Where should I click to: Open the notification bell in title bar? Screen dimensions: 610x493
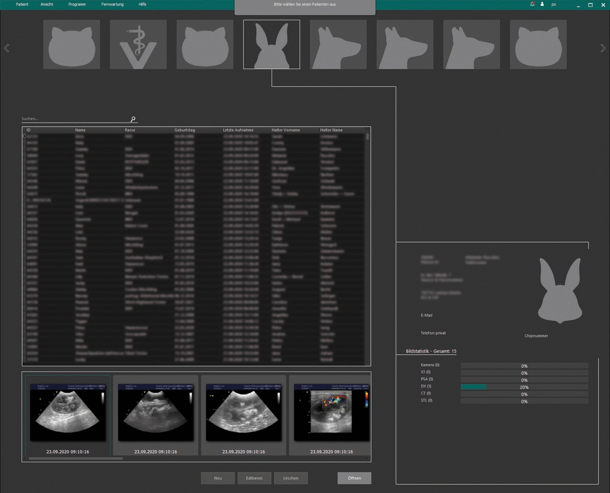(532, 4)
